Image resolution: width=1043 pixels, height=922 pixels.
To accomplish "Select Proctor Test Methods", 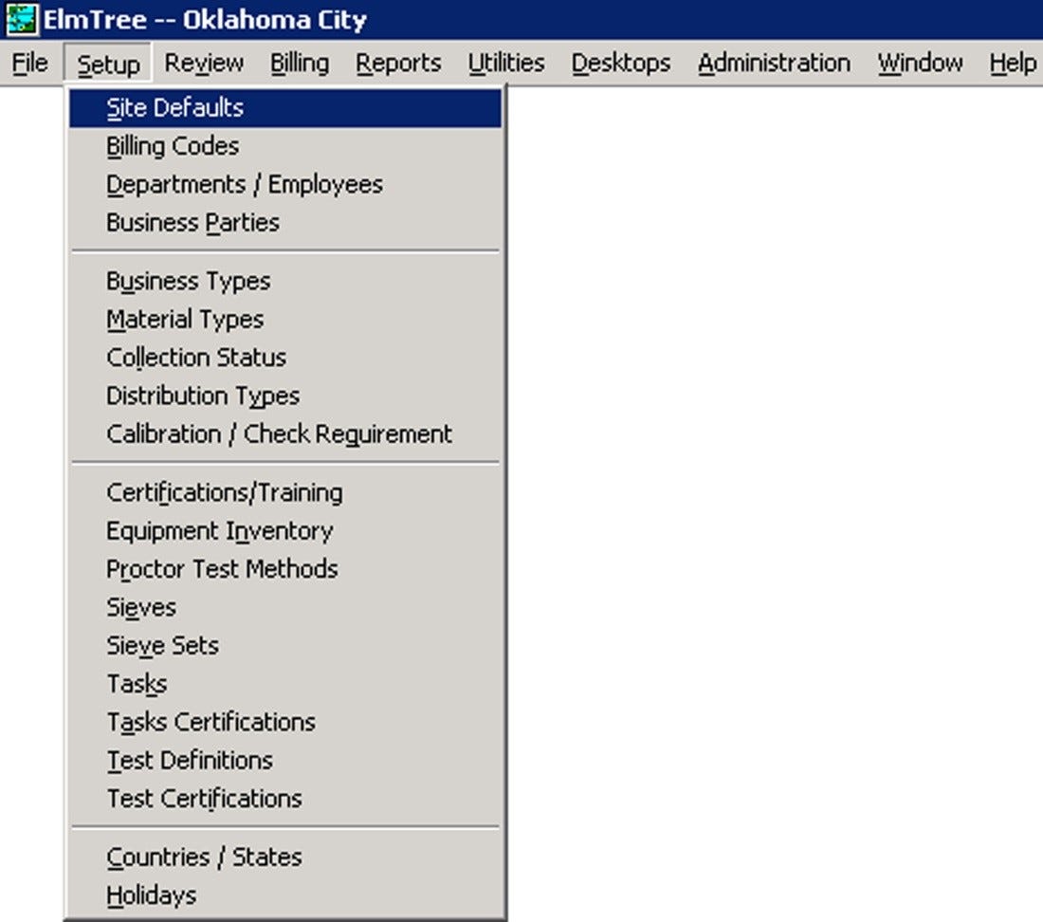I will pyautogui.click(x=221, y=569).
